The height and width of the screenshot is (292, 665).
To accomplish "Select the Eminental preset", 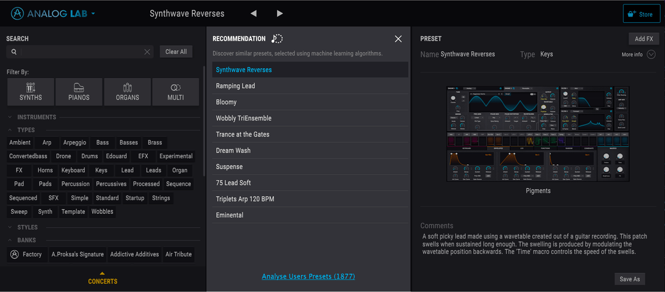I will (310, 215).
